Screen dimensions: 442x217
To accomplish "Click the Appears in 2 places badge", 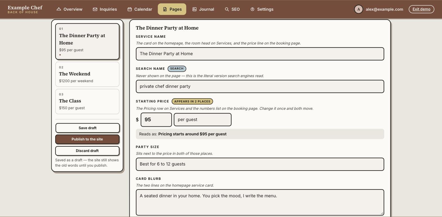I will click(x=192, y=101).
